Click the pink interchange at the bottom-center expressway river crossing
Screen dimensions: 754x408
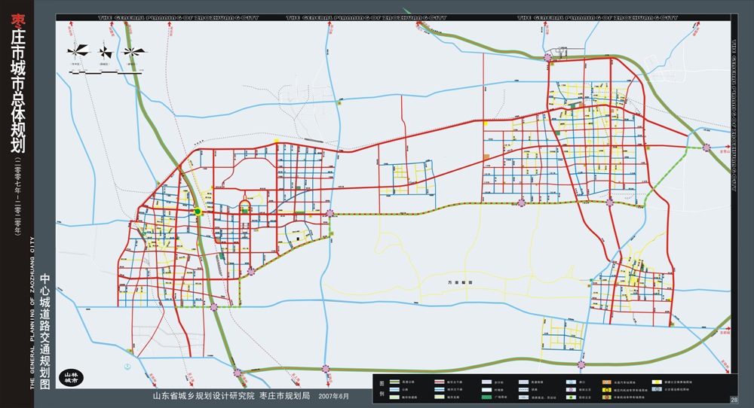pos(326,369)
